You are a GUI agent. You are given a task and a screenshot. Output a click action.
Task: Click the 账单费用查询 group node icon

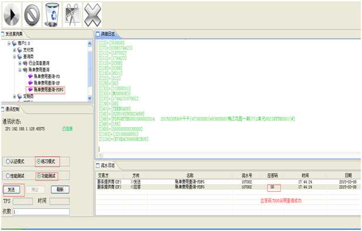pos(25,70)
